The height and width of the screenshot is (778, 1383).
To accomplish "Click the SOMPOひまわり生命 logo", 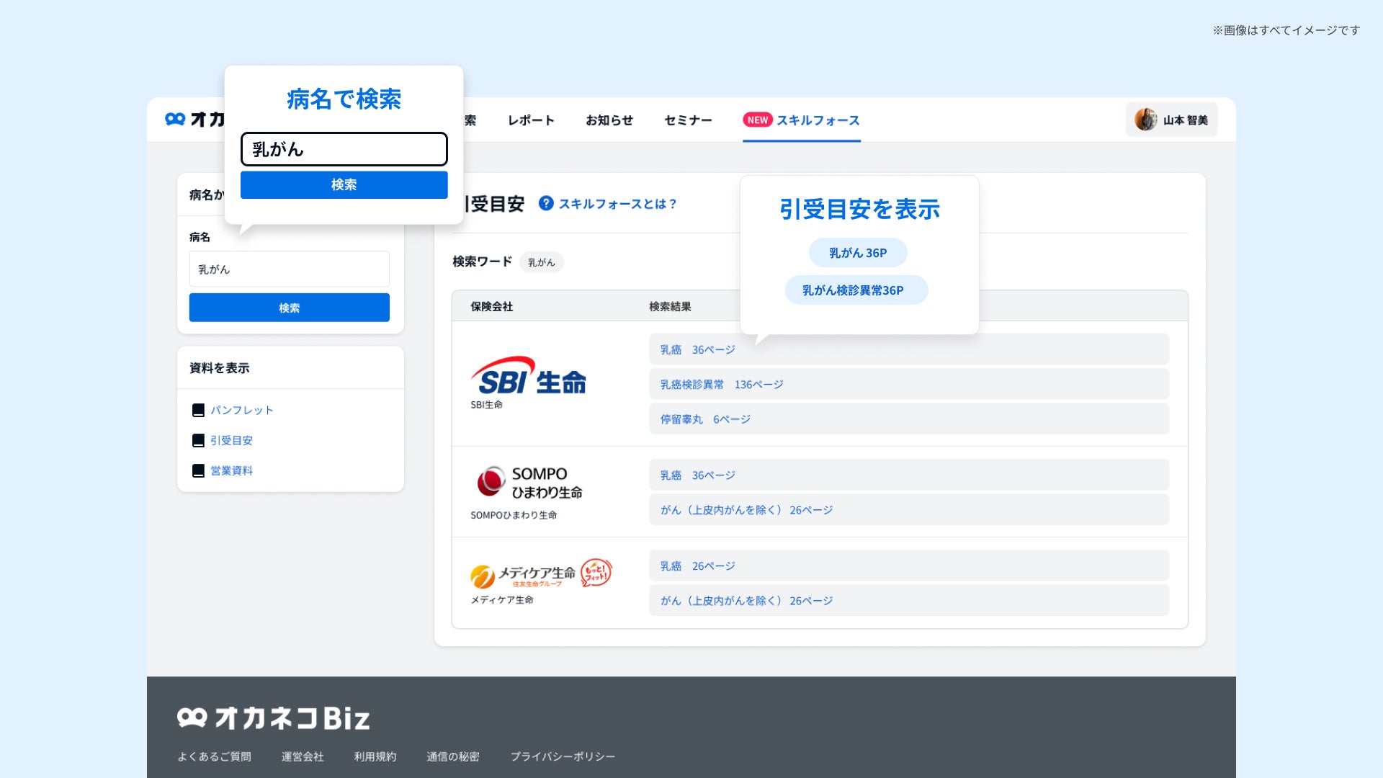I will coord(529,483).
